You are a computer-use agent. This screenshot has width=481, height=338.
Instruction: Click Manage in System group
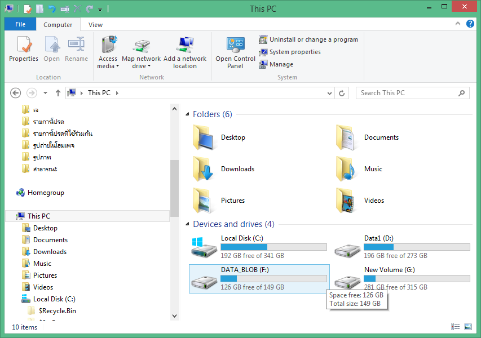pyautogui.click(x=276, y=64)
